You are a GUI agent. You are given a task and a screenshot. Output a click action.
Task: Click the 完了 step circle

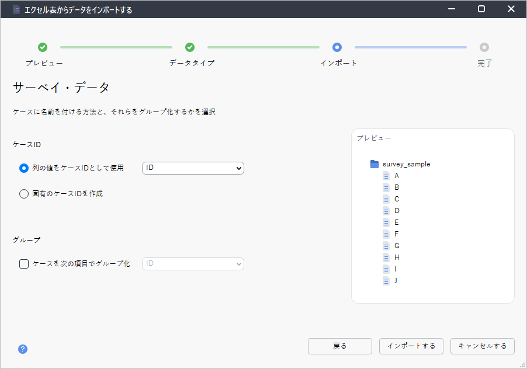484,47
